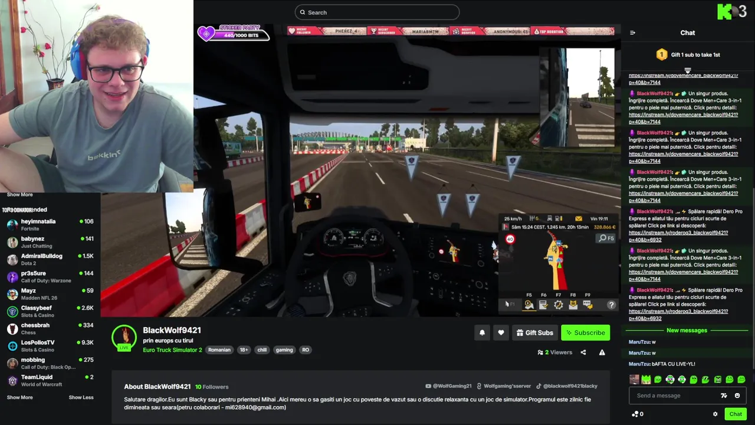Image resolution: width=755 pixels, height=425 pixels.
Task: Open the Wolfgaming'sserver Discord link
Action: [504, 386]
